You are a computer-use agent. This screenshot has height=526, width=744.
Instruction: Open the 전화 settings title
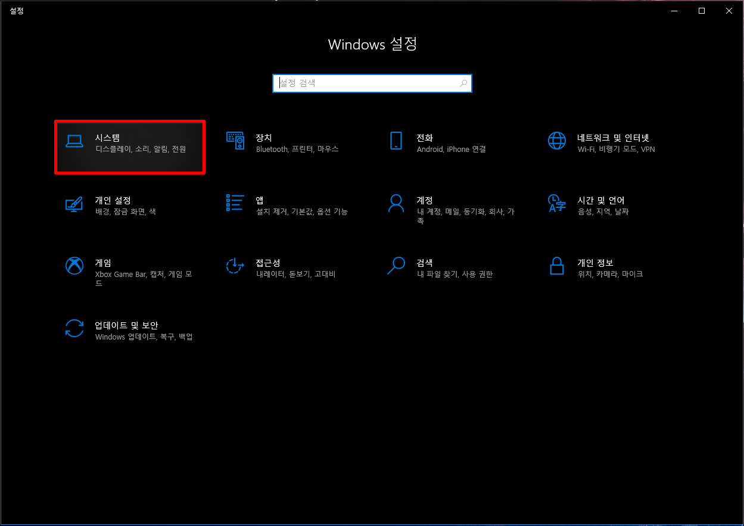425,138
